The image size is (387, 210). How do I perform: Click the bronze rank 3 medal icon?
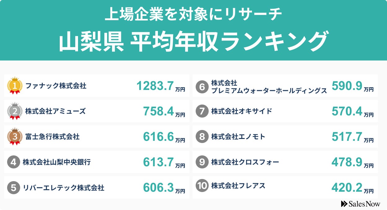coord(15,136)
